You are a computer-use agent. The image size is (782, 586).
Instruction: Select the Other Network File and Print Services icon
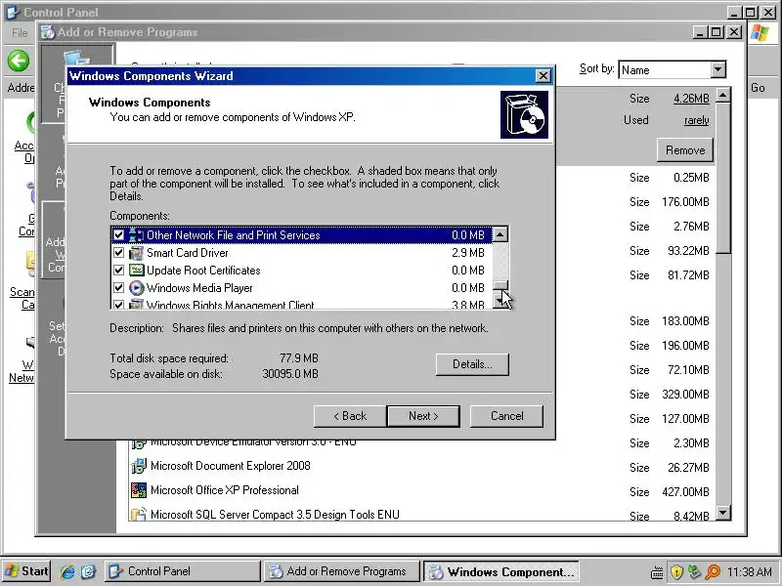(136, 234)
